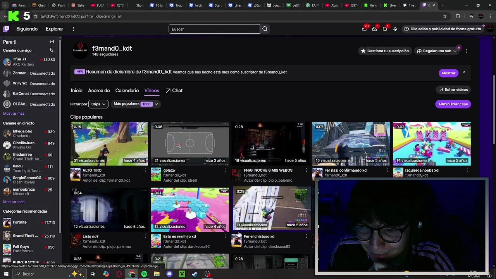The image size is (496, 279).
Task: Click Administrar clips button
Action: pyautogui.click(x=453, y=104)
